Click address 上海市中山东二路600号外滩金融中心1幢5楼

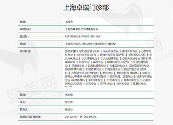[x=90, y=44]
